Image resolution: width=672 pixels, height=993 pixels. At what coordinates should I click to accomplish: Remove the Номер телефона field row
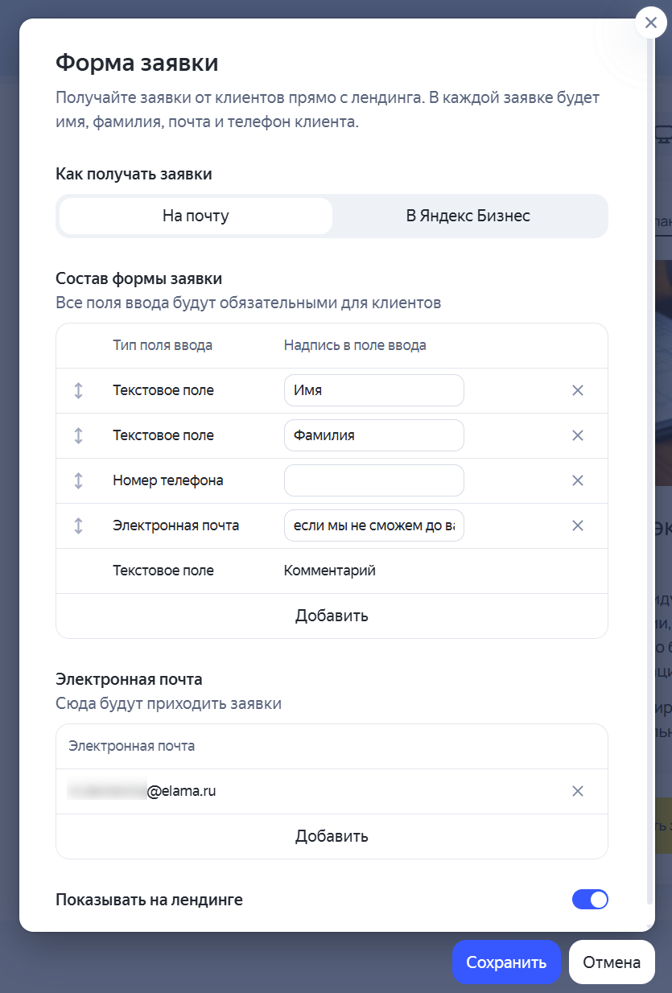click(x=577, y=480)
